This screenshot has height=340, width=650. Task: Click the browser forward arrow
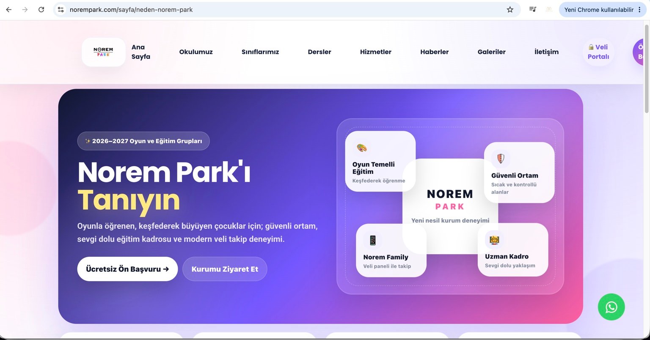point(25,9)
